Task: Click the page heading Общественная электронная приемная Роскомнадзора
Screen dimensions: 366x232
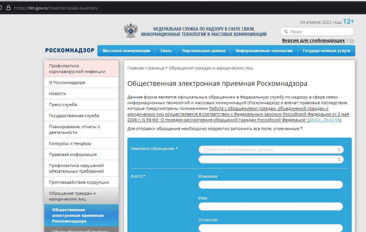Action: click(217, 83)
